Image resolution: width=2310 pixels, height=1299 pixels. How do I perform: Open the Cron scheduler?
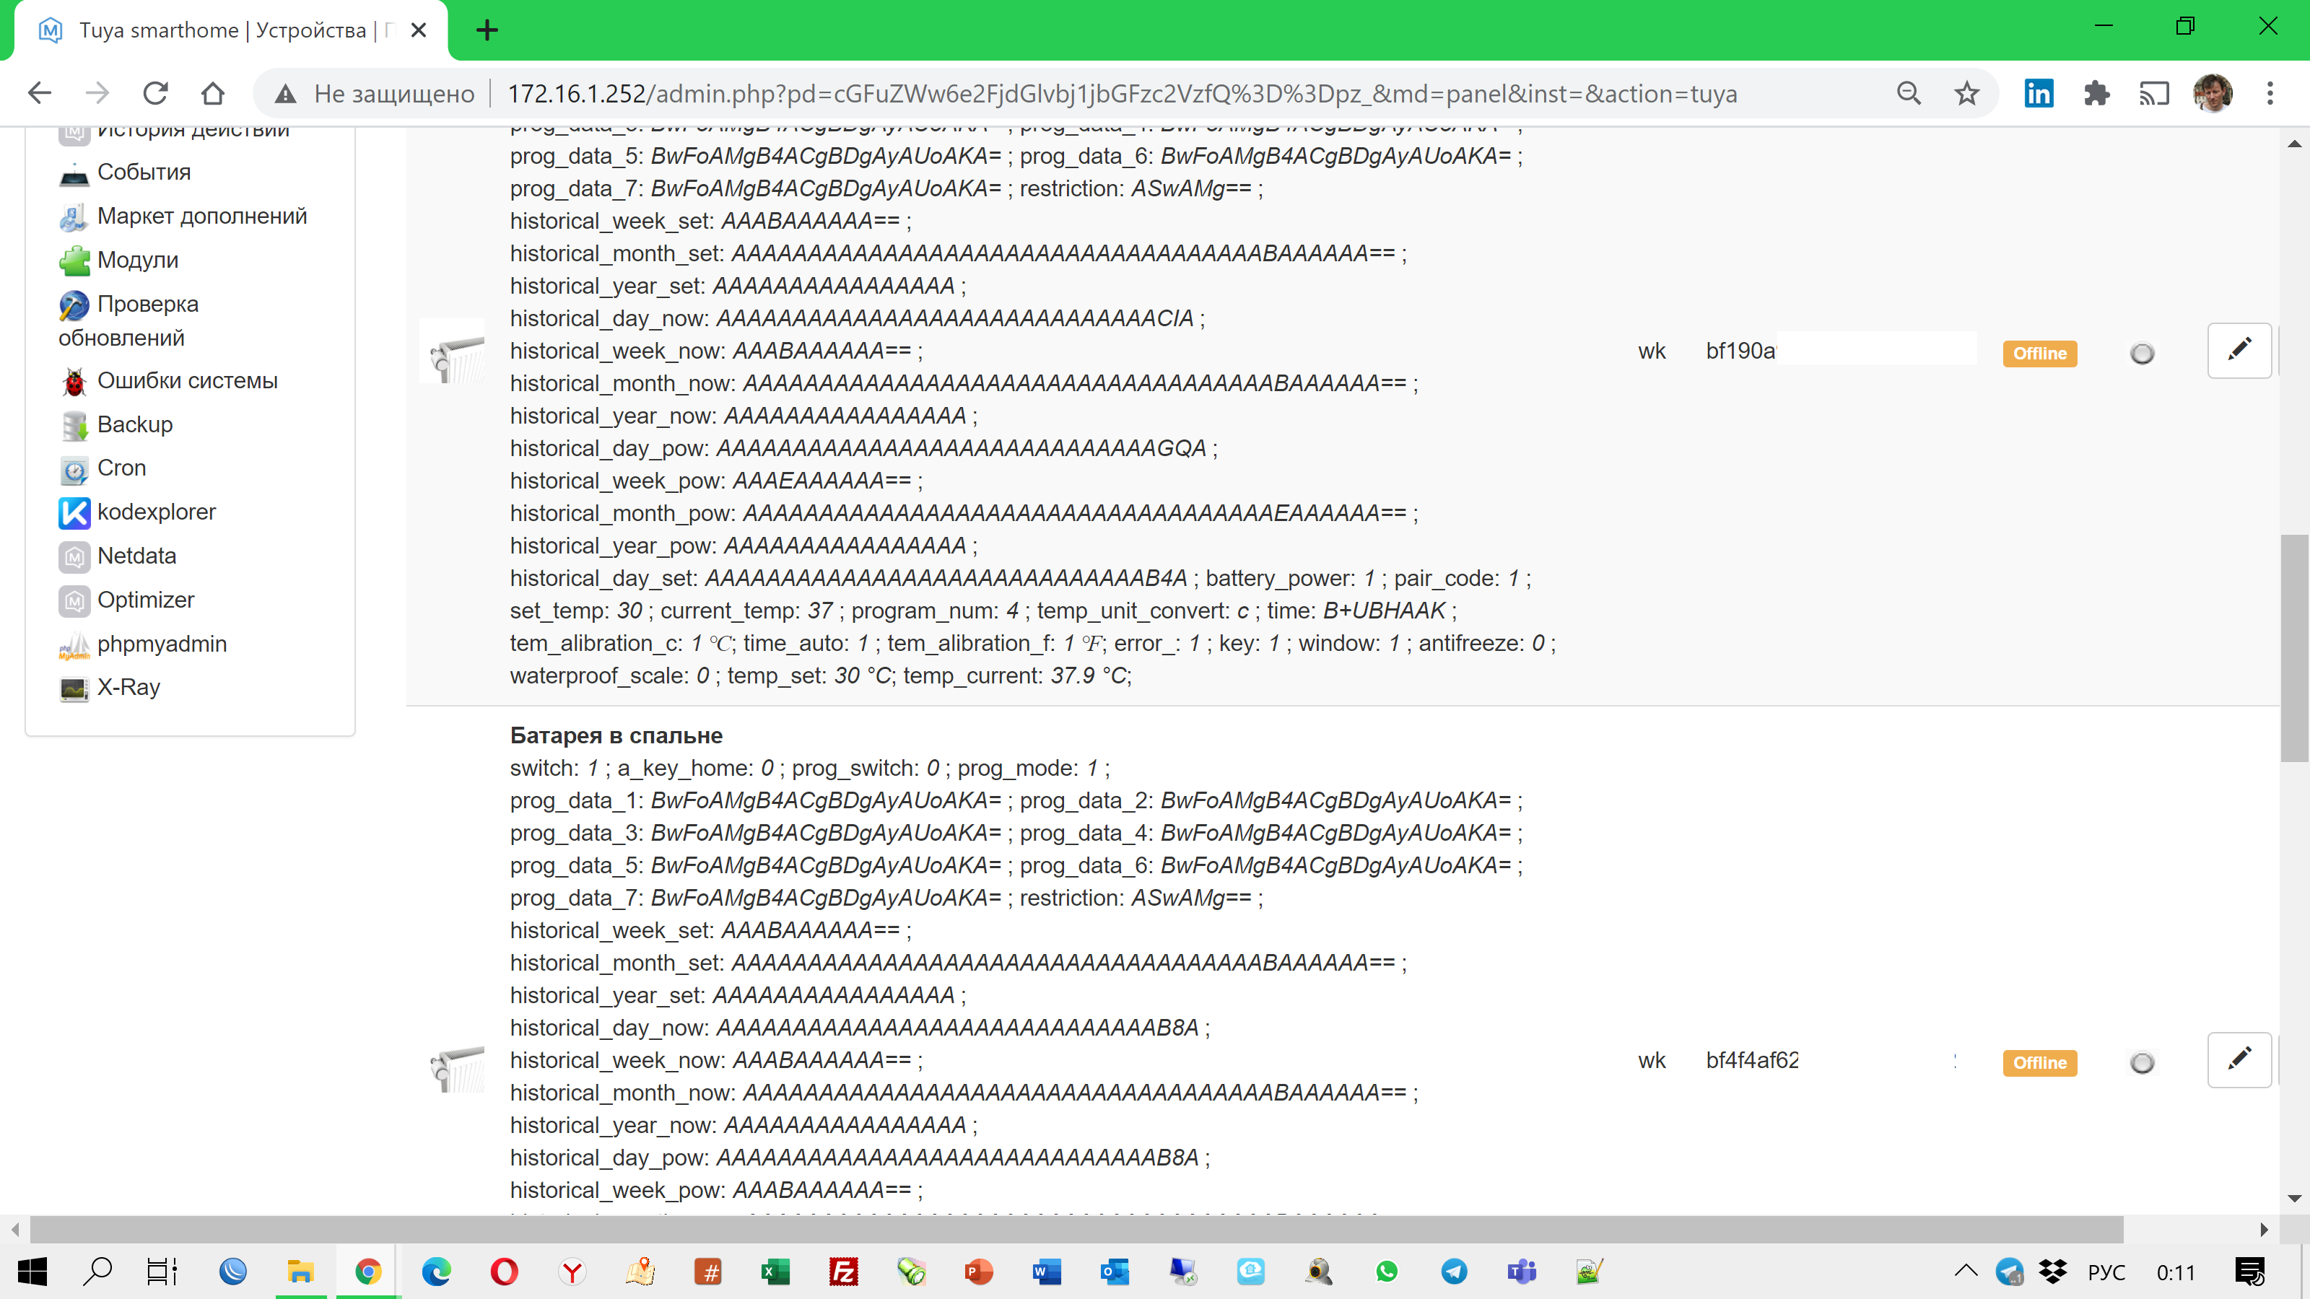(121, 467)
